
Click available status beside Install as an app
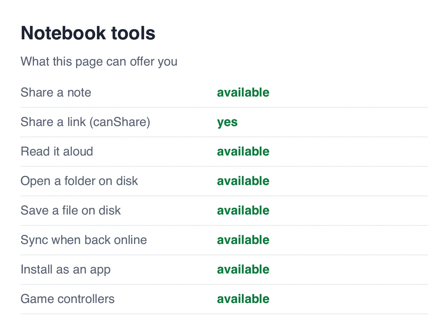[x=243, y=269]
